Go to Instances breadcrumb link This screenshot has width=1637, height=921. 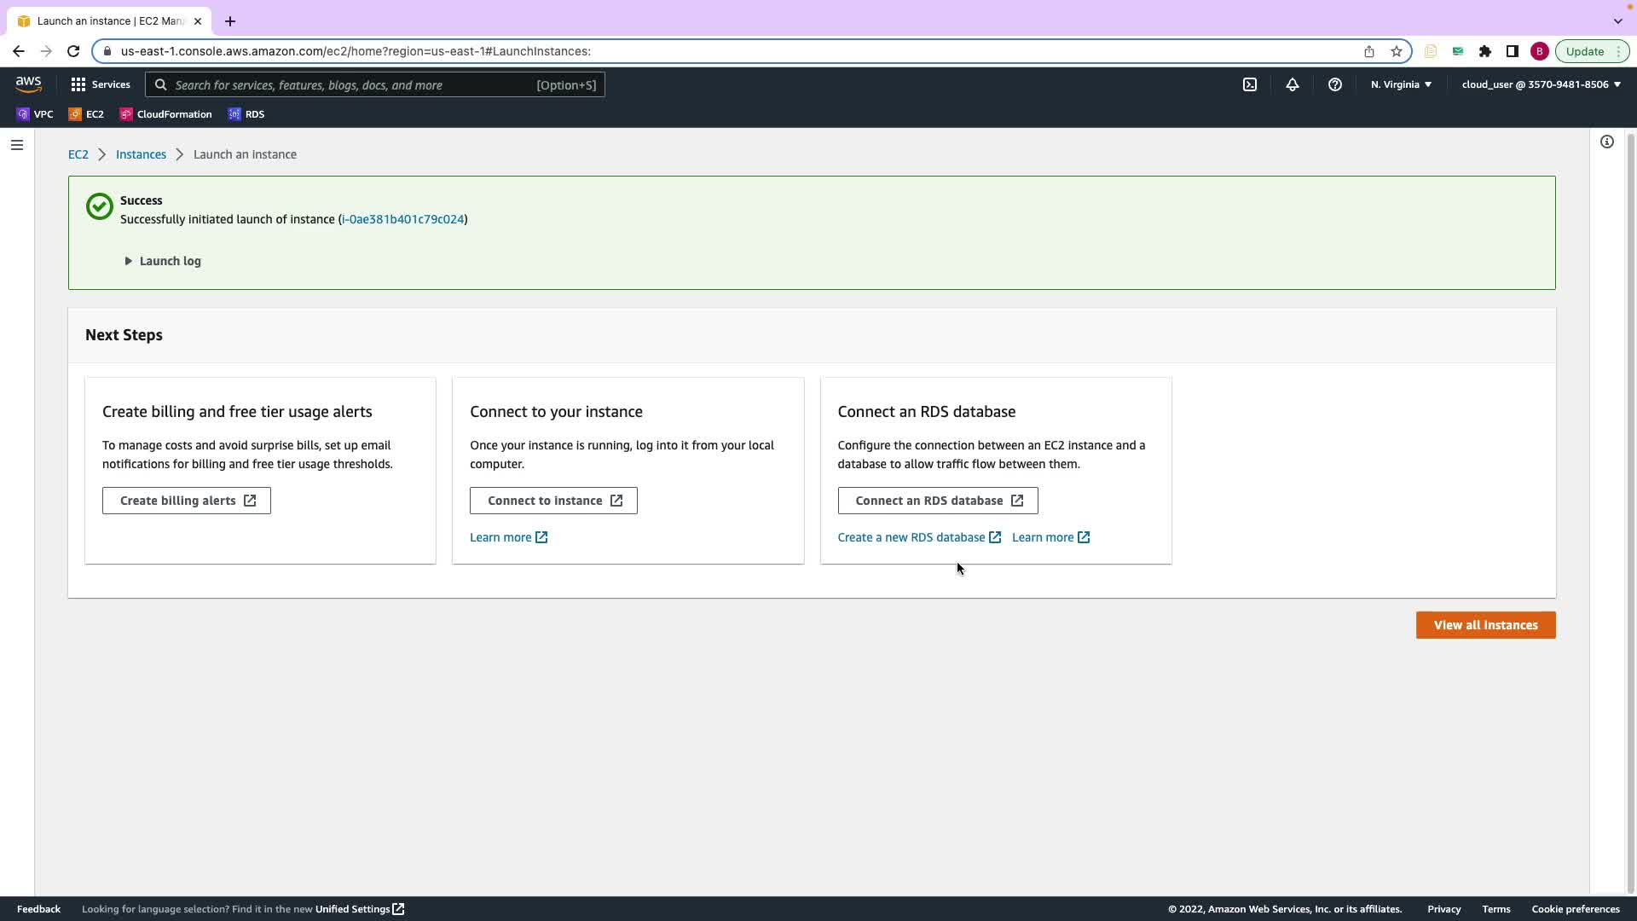click(x=141, y=154)
